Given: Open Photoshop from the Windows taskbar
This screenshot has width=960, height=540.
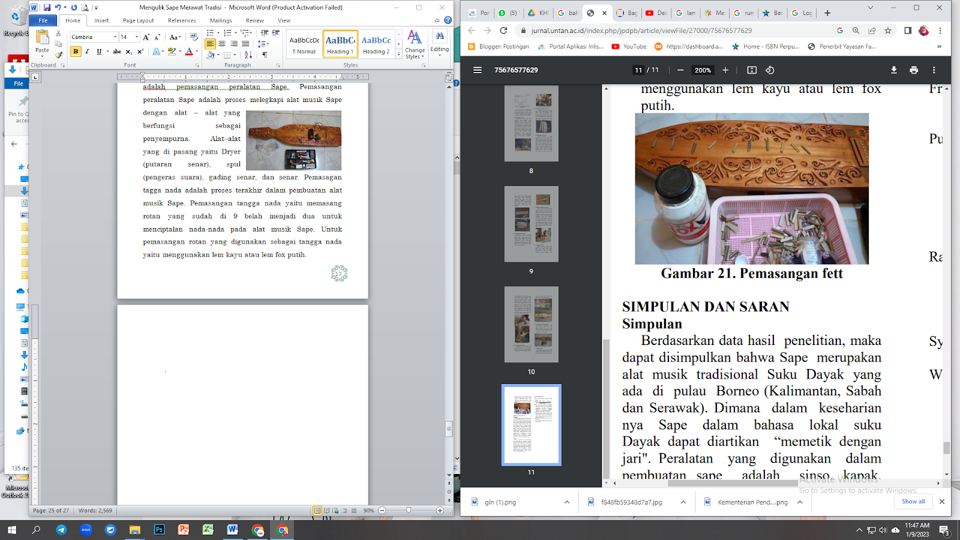Looking at the screenshot, I should tap(159, 530).
